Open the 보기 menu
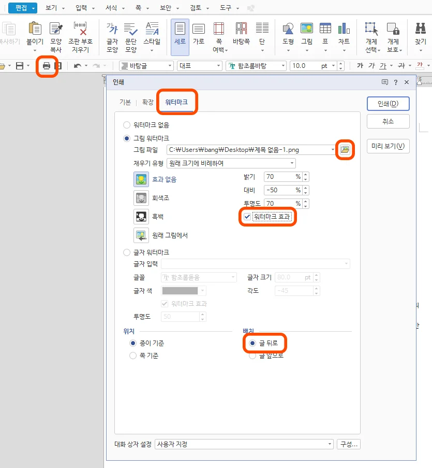 click(x=51, y=8)
